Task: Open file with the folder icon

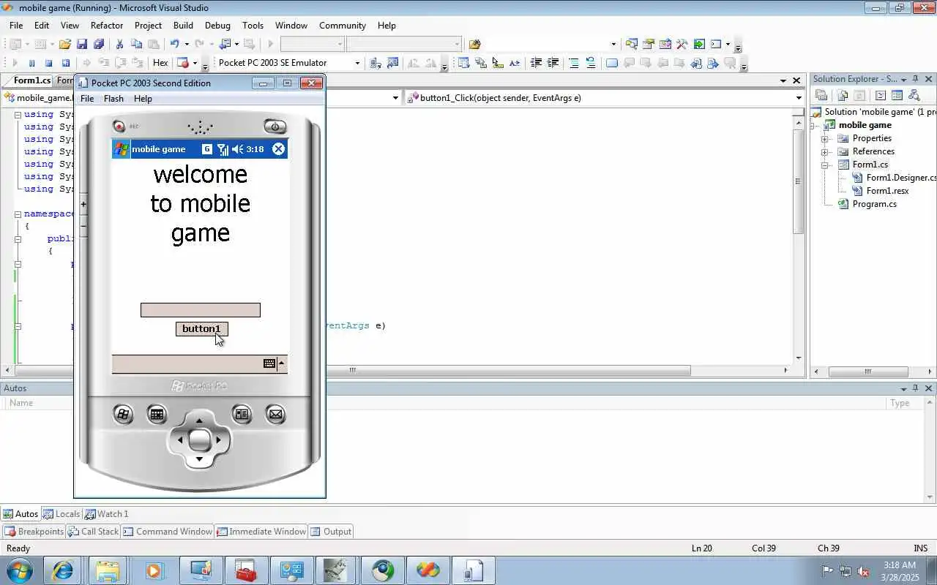Action: [65, 45]
